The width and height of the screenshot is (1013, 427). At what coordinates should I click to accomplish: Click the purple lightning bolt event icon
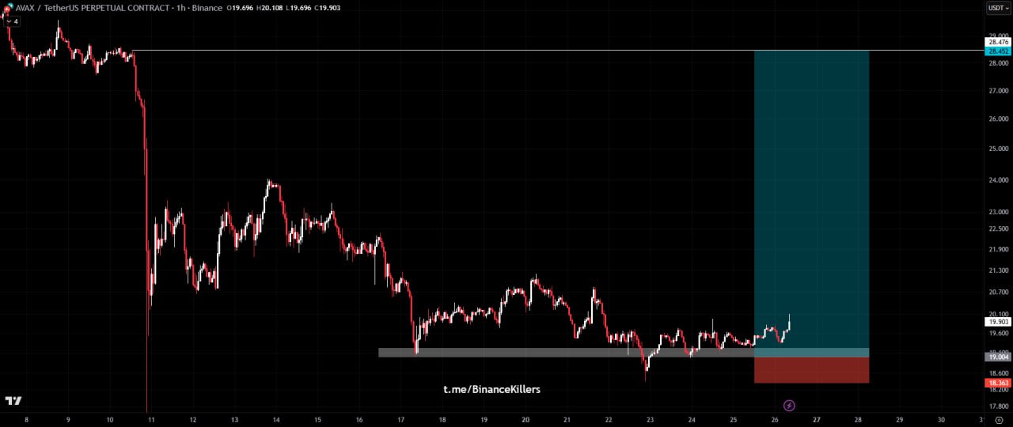pyautogui.click(x=789, y=406)
